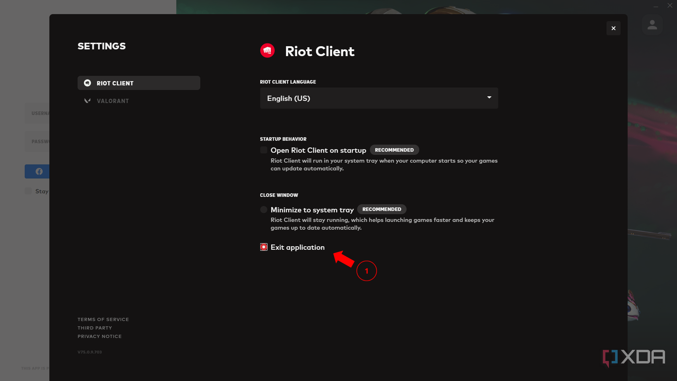
Task: Open the Valorant settings tab
Action: (x=139, y=101)
